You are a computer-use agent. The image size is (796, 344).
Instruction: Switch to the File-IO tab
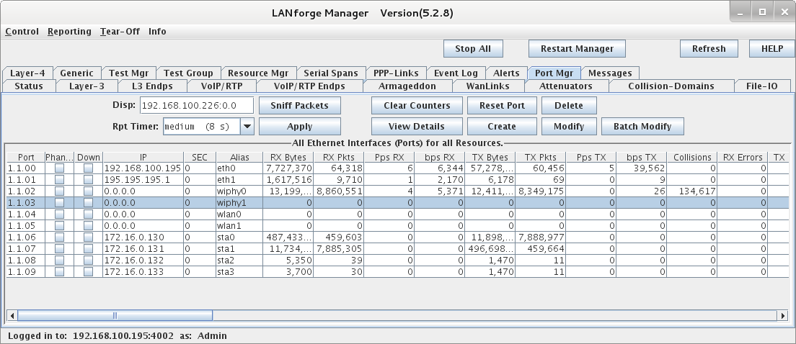tap(762, 86)
